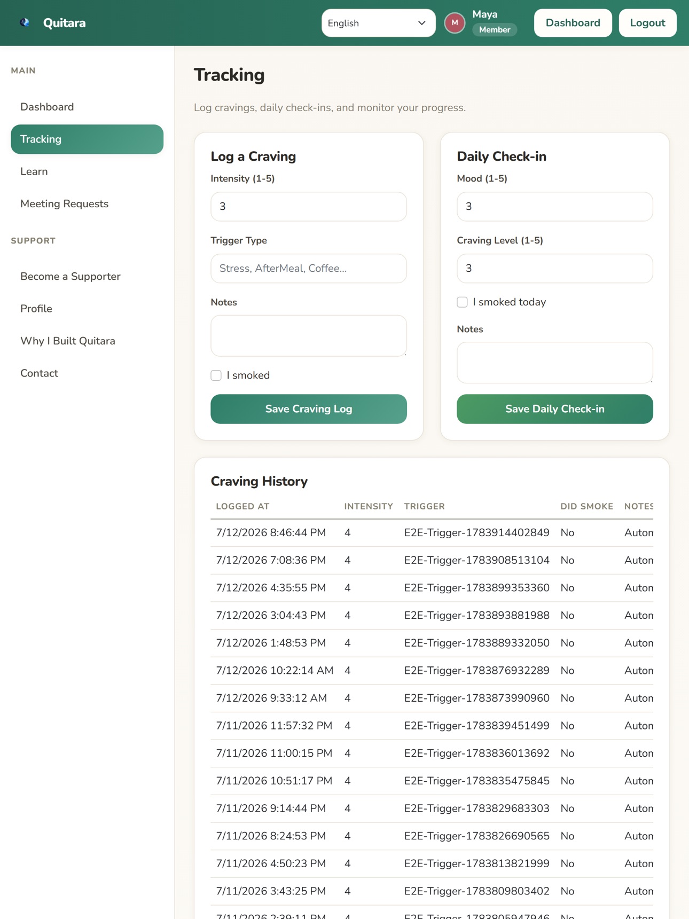This screenshot has width=689, height=919.
Task: Open Dashboard in the sidebar
Action: pos(87,107)
